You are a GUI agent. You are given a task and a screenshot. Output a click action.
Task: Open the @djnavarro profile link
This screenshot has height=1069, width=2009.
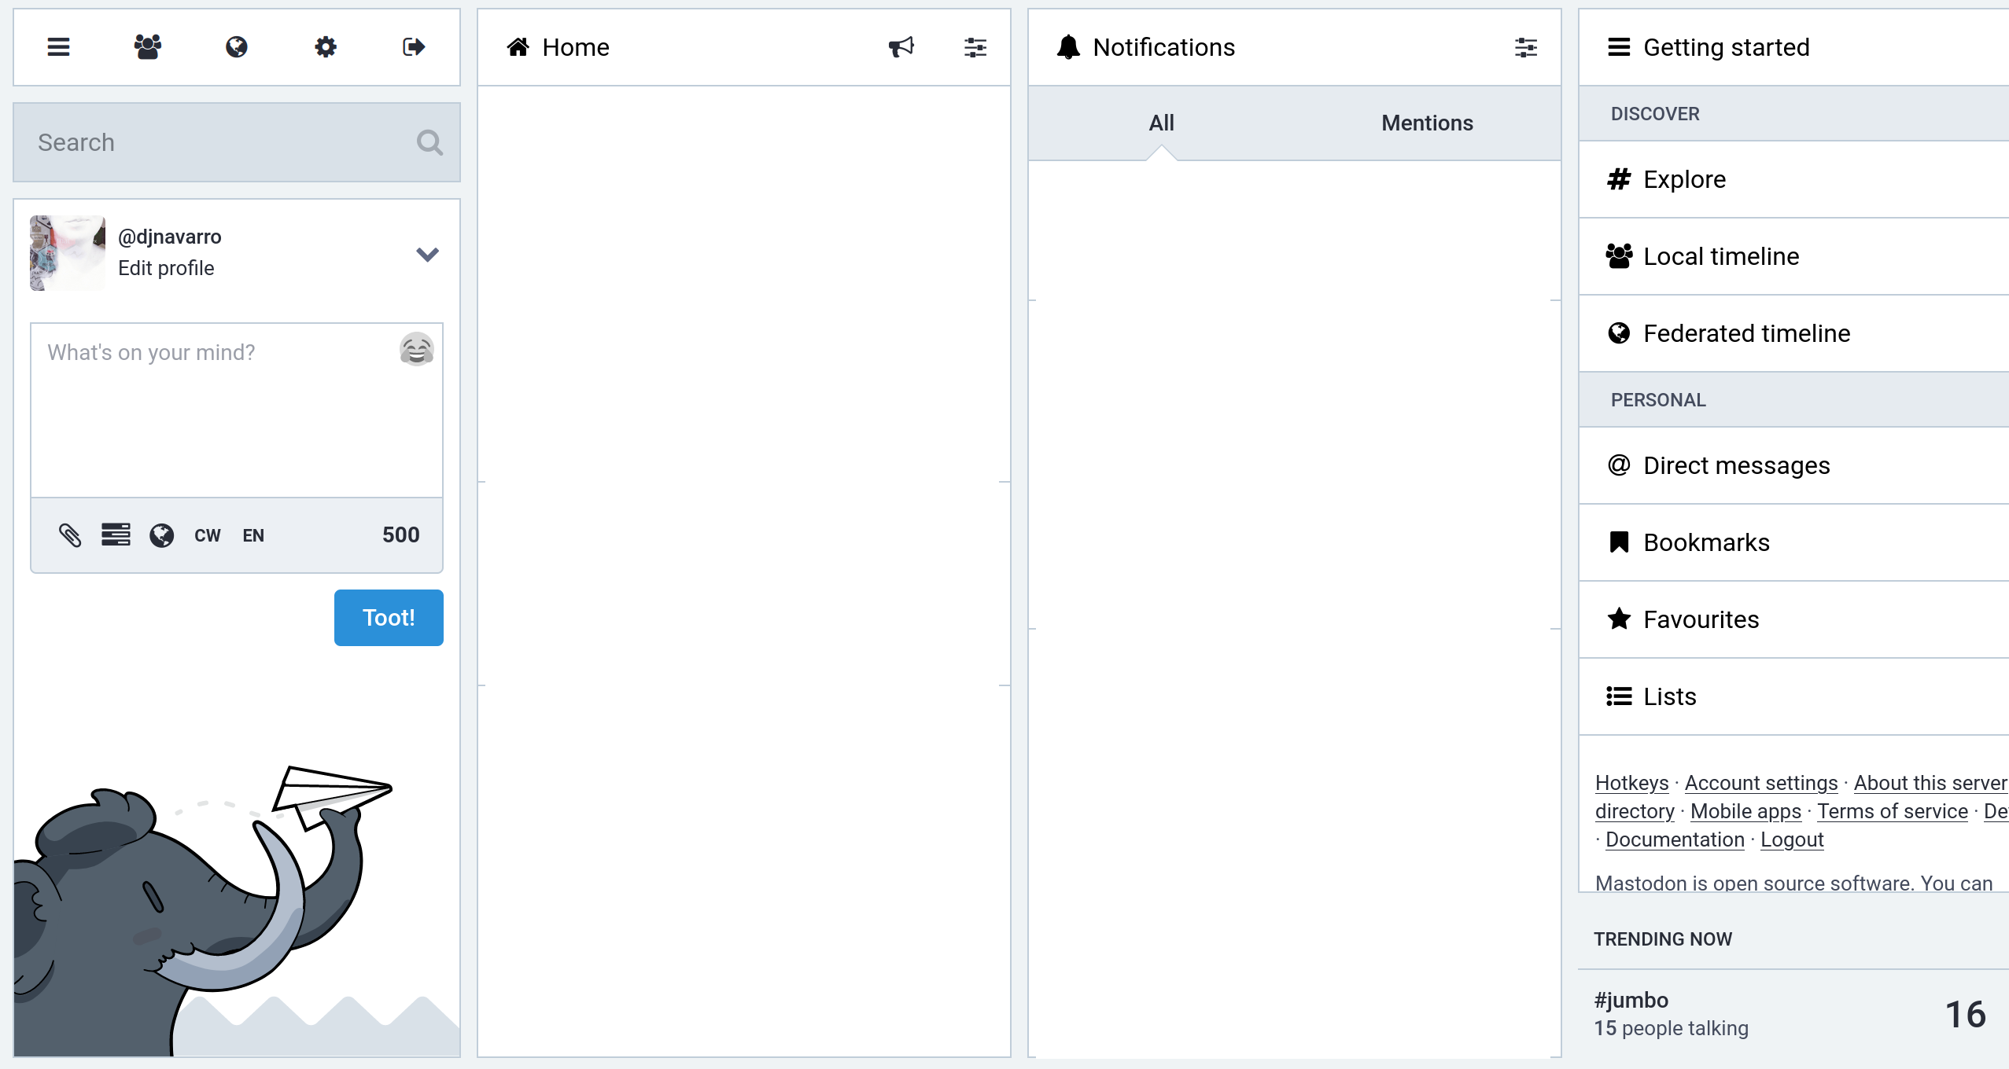[170, 237]
